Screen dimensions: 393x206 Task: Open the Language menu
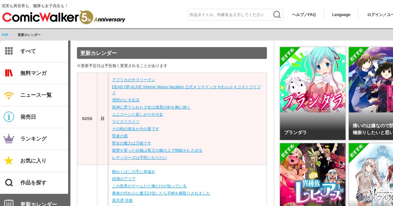(x=341, y=15)
